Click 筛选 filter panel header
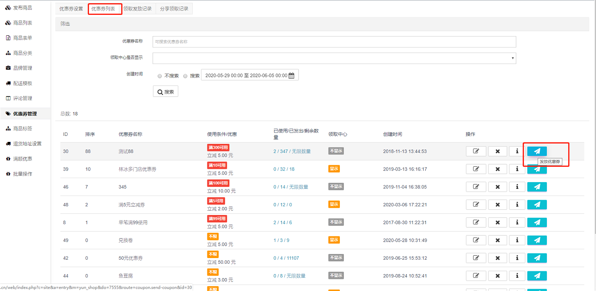 (322, 24)
